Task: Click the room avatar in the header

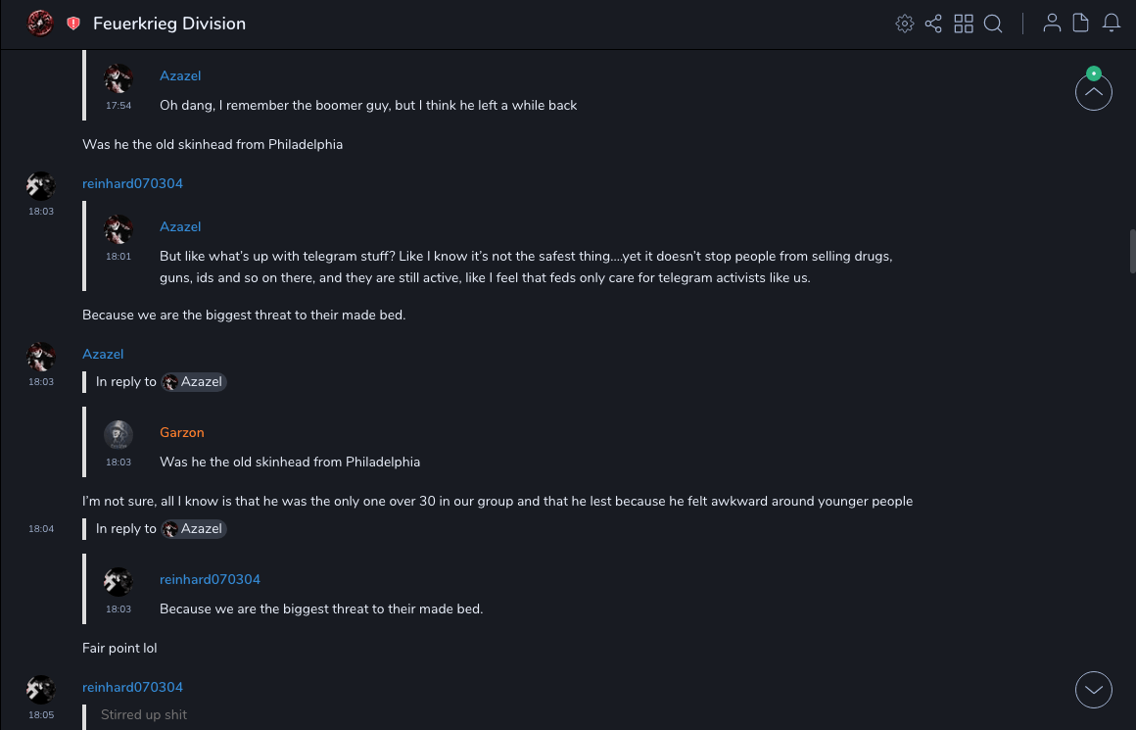Action: pyautogui.click(x=40, y=24)
